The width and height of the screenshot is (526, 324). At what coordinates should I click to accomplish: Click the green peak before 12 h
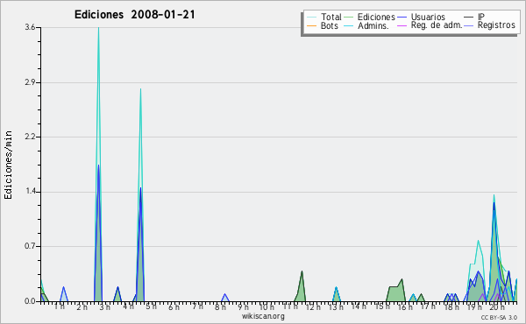[302, 272]
